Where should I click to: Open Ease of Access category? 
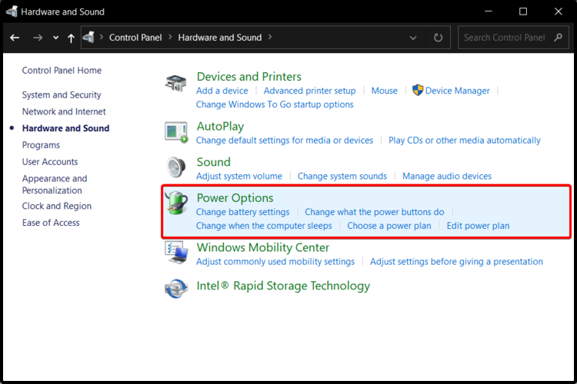coord(51,223)
